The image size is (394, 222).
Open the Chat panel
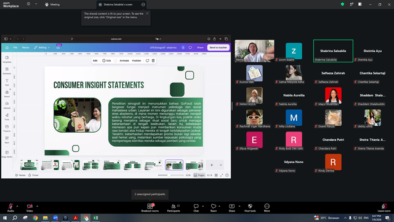[x=196, y=207]
